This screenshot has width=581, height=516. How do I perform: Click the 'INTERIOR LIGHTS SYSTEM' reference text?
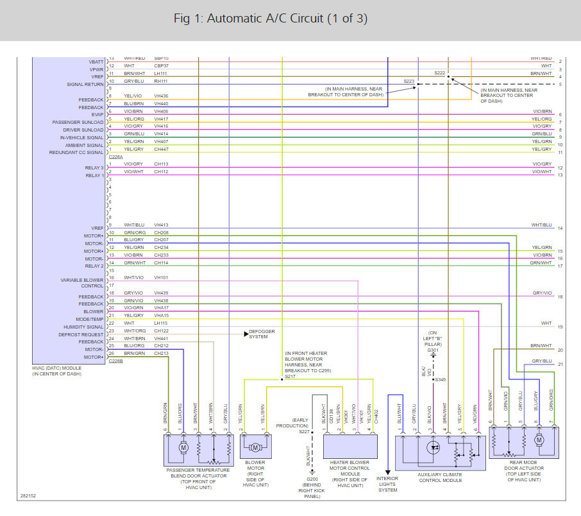(x=387, y=485)
